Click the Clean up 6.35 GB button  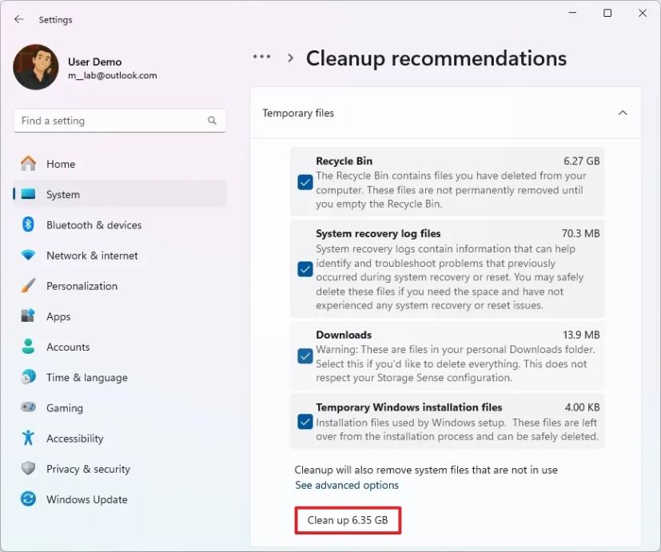tap(348, 520)
